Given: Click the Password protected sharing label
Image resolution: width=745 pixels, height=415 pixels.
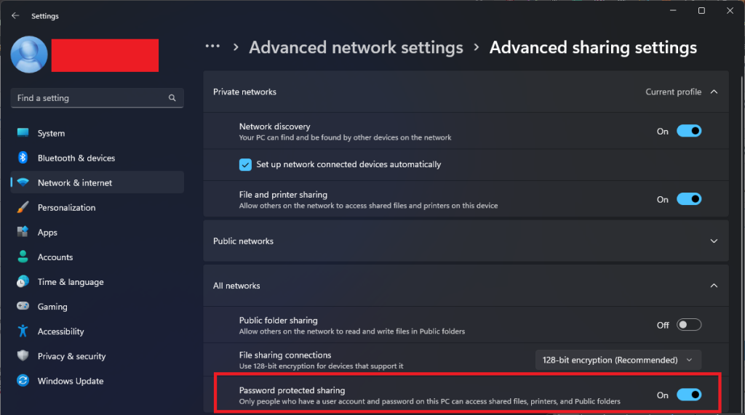Looking at the screenshot, I should pyautogui.click(x=292, y=390).
